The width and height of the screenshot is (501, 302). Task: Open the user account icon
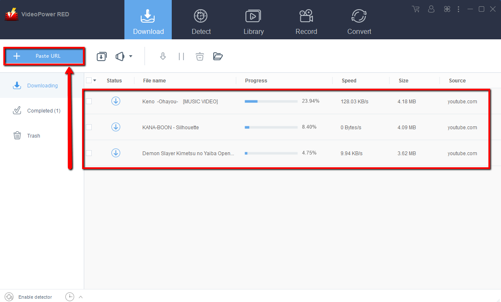(x=431, y=9)
